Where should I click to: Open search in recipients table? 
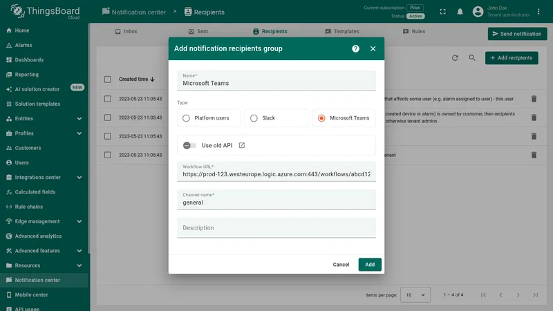[472, 58]
